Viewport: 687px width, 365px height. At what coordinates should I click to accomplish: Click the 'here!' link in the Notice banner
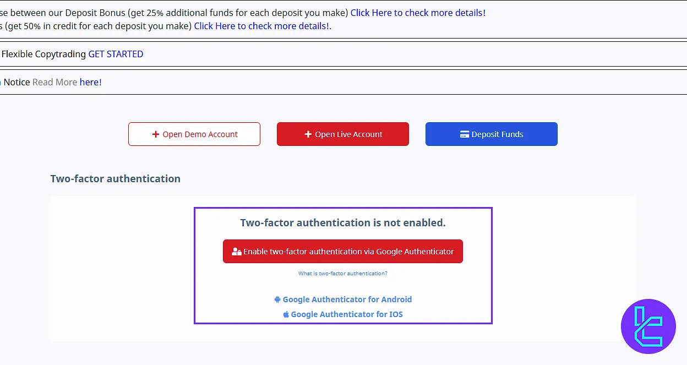tap(91, 82)
